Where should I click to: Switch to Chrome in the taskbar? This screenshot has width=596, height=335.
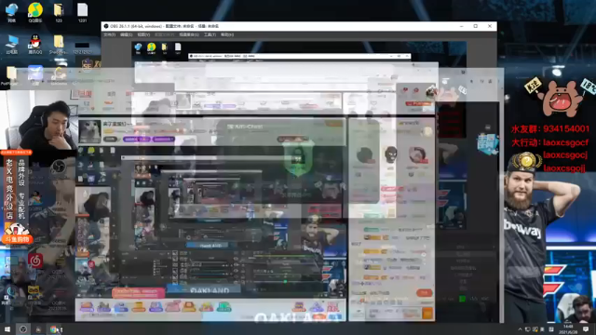pos(54,329)
